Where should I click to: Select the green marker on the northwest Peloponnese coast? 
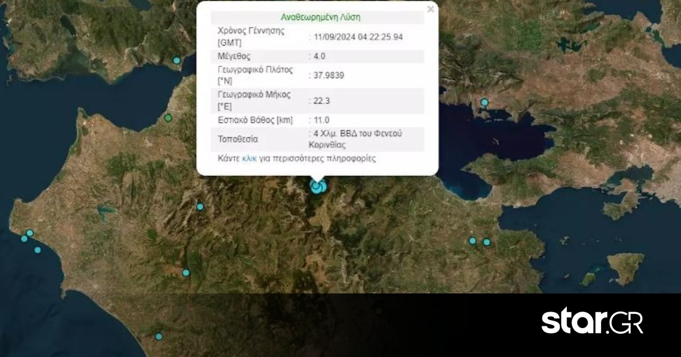tap(168, 118)
